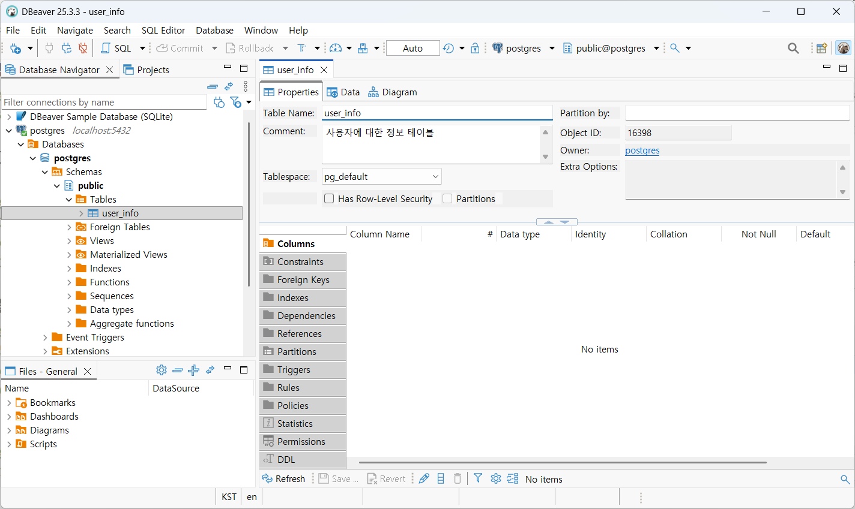Click the transaction log history icon
The height and width of the screenshot is (509, 855).
point(449,48)
